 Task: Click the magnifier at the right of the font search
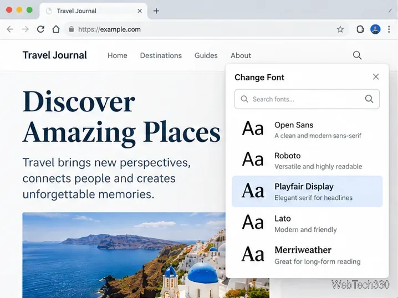coord(369,99)
